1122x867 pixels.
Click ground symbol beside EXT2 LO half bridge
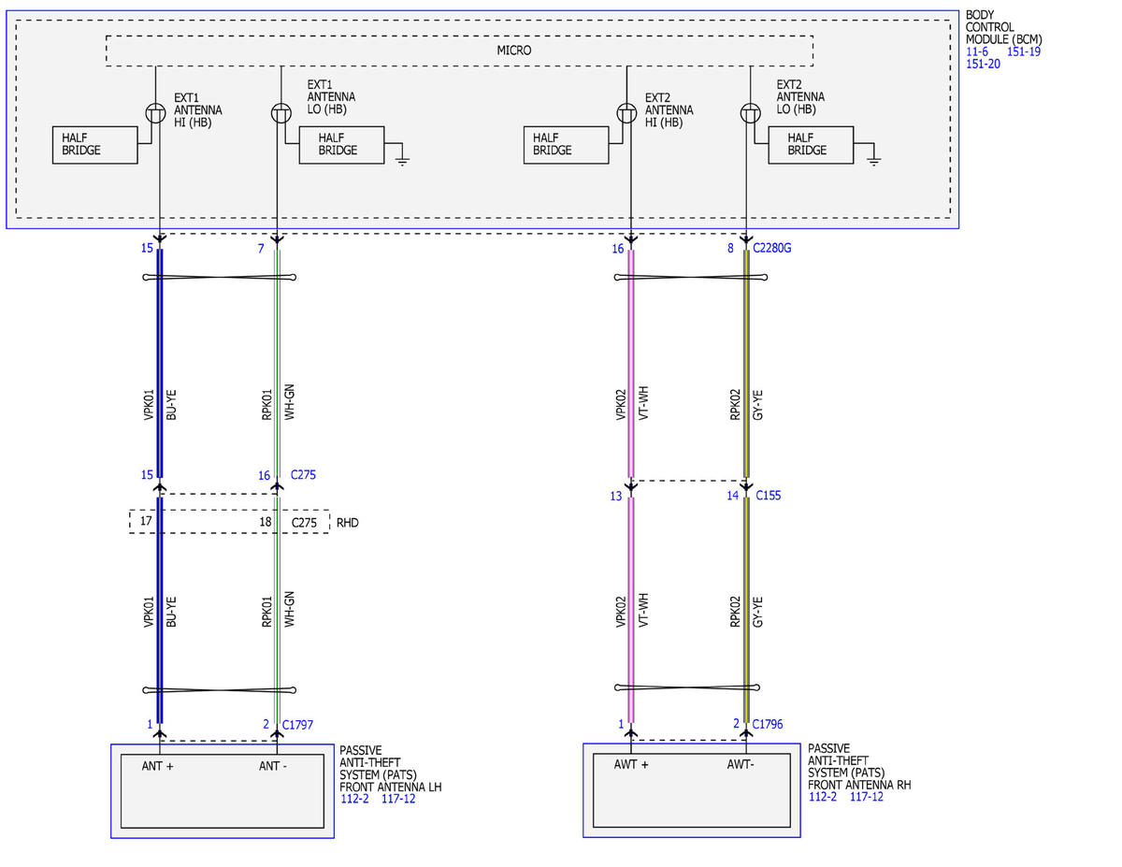[874, 159]
